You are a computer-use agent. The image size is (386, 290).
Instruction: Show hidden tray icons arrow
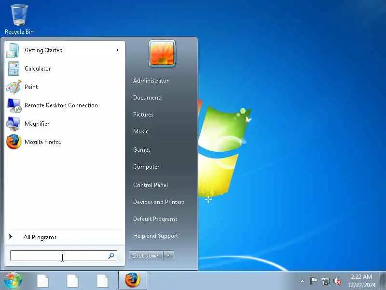303,281
